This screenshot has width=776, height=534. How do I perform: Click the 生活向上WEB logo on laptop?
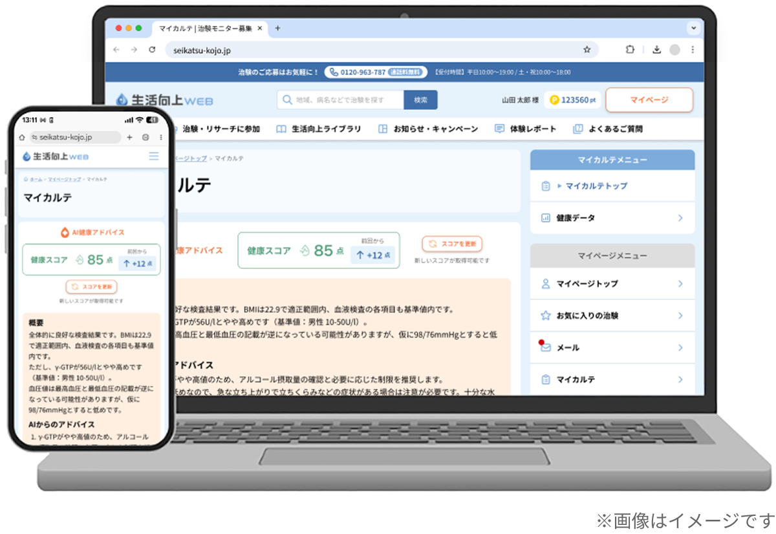[164, 100]
